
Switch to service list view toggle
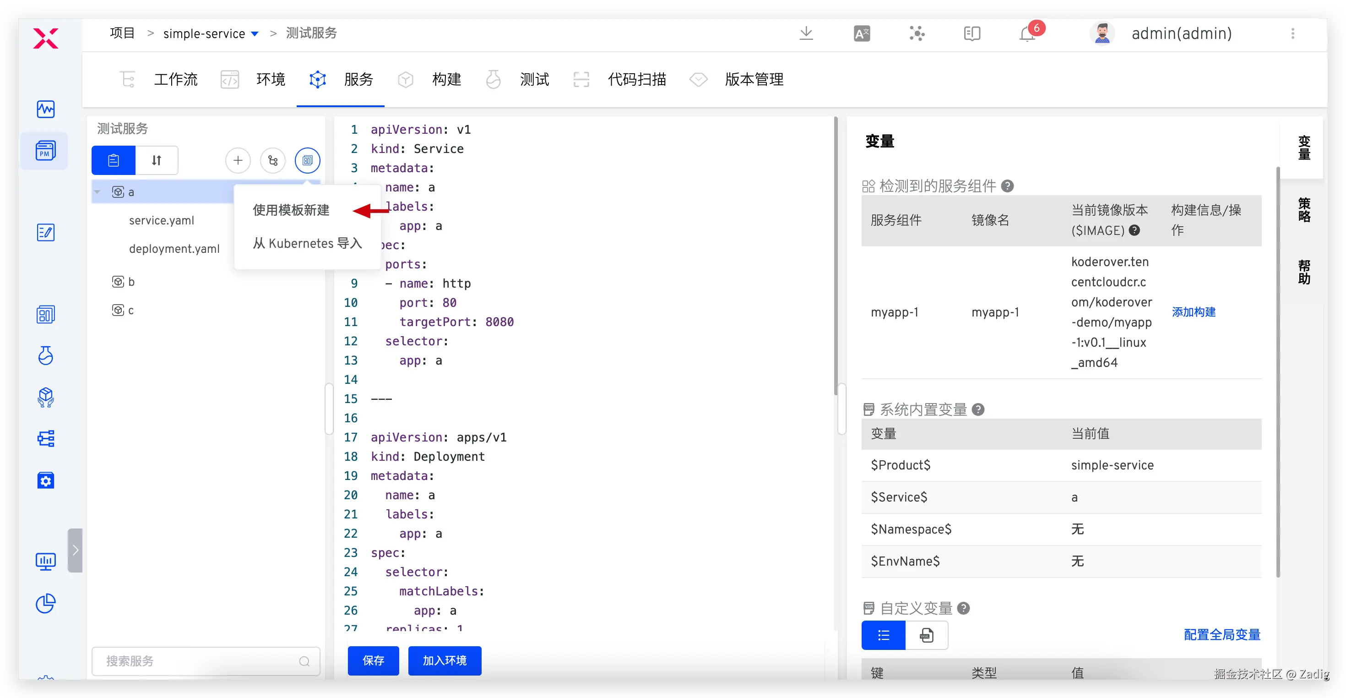pyautogui.click(x=114, y=160)
